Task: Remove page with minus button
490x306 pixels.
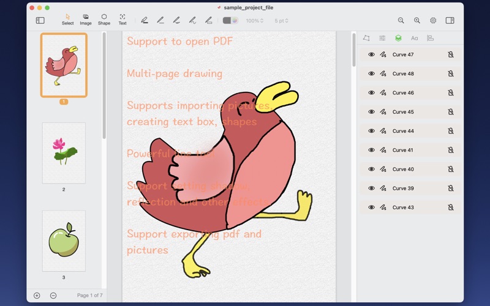Action: coord(53,296)
